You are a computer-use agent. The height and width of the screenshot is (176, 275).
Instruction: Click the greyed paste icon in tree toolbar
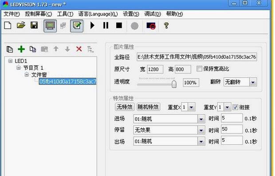(44, 49)
